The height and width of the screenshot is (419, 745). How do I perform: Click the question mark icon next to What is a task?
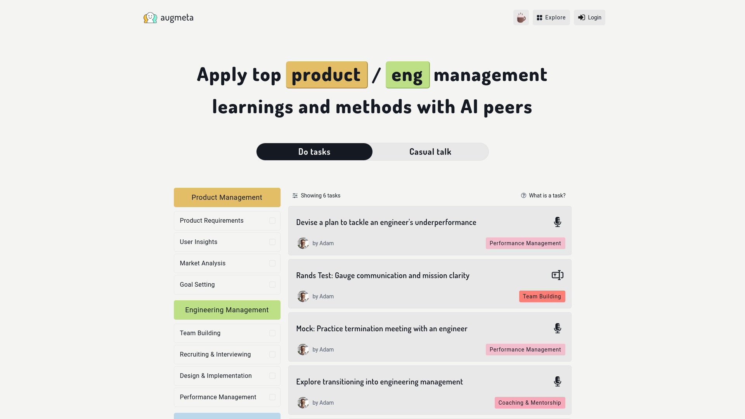coord(523,196)
